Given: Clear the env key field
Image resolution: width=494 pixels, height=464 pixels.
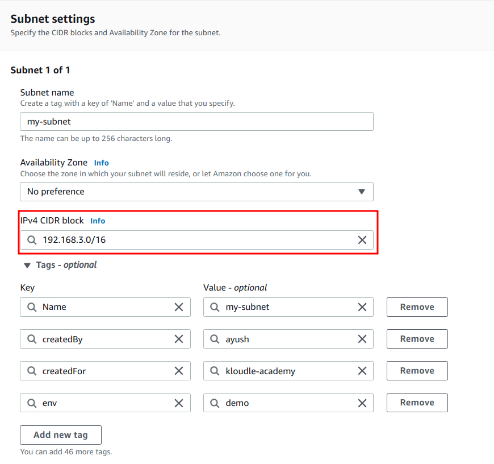Looking at the screenshot, I should click(179, 403).
